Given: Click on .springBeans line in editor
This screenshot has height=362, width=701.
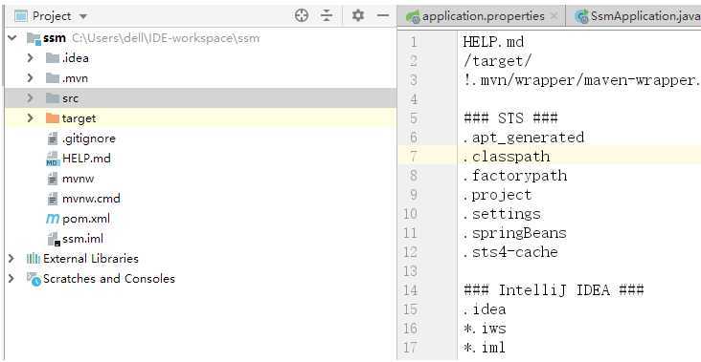Looking at the screenshot, I should pos(515,233).
